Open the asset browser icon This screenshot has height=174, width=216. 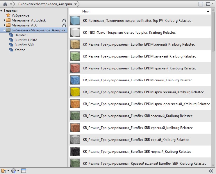click(24, 171)
